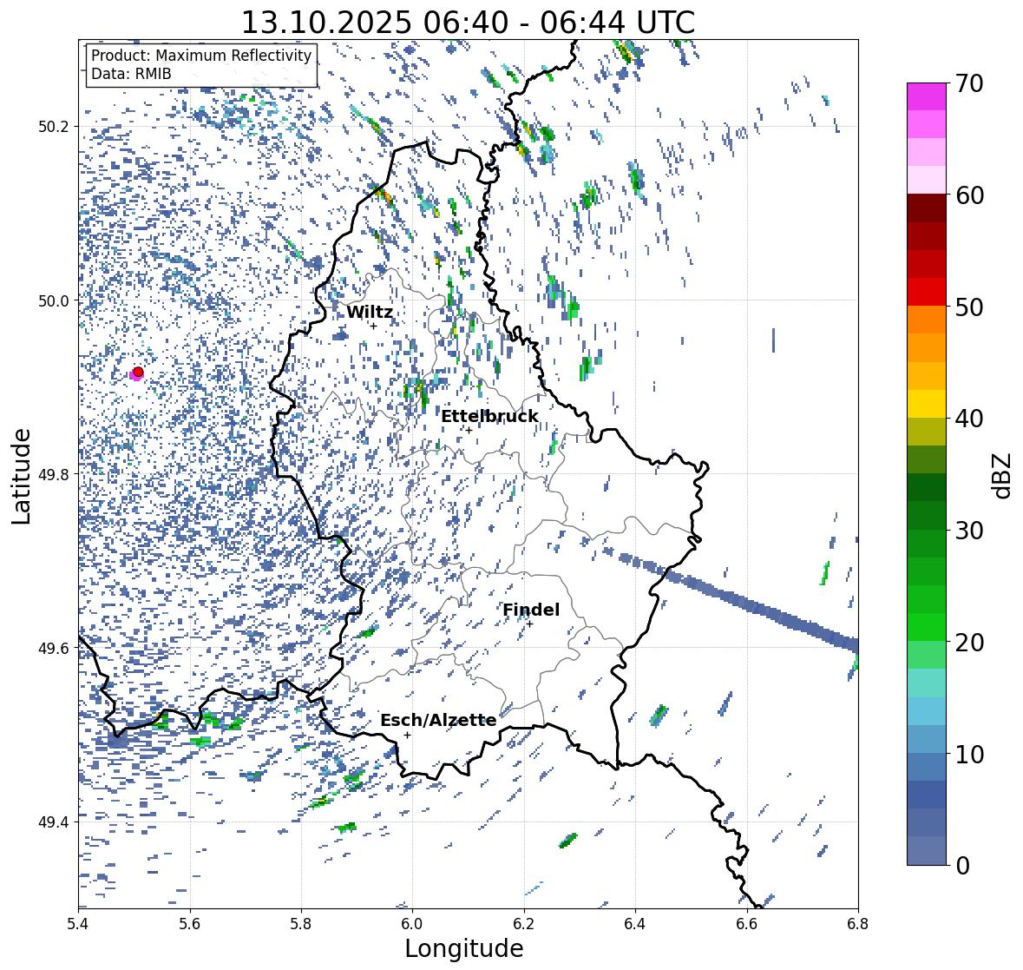Click the 50.2 latitude tick label

(x=55, y=127)
